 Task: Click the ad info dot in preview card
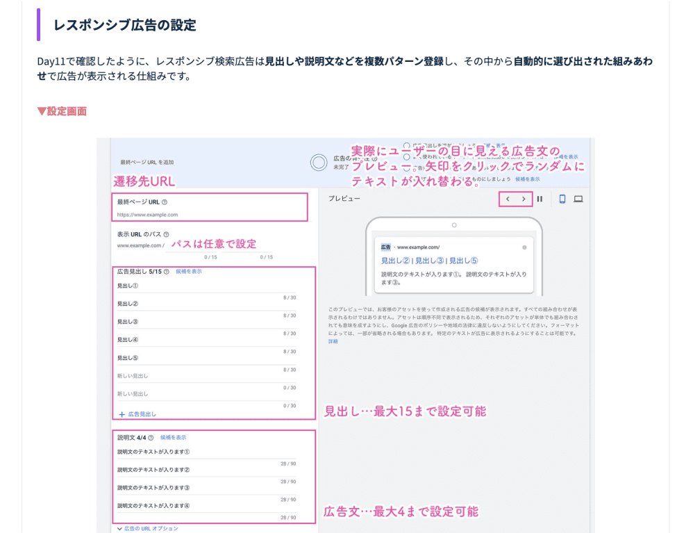pos(524,247)
